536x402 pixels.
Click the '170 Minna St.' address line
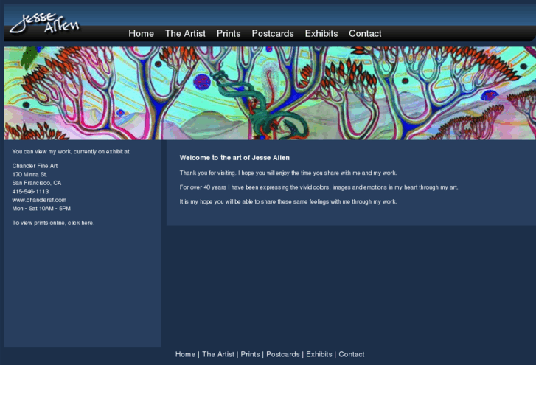tap(29, 175)
